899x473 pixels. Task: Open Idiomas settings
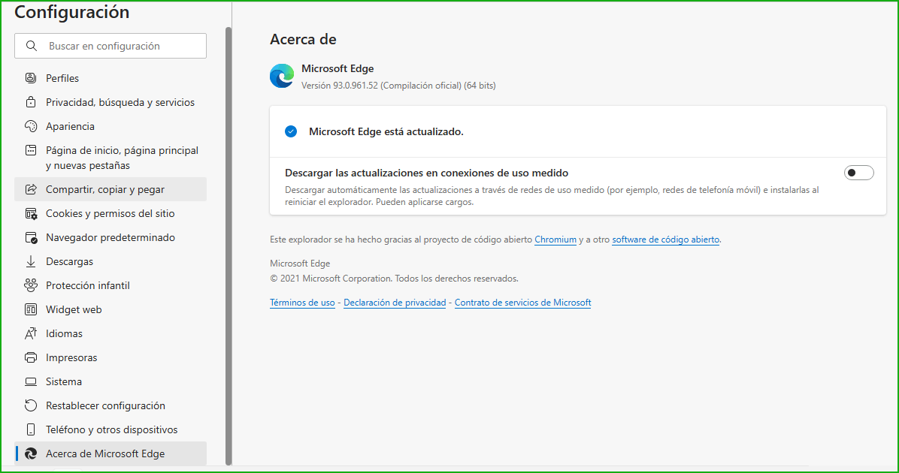coord(110,333)
